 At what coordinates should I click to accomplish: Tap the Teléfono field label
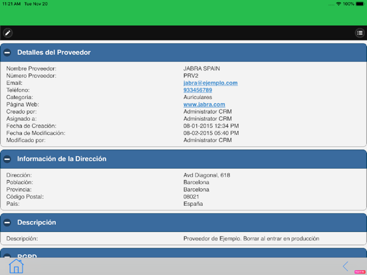point(18,90)
